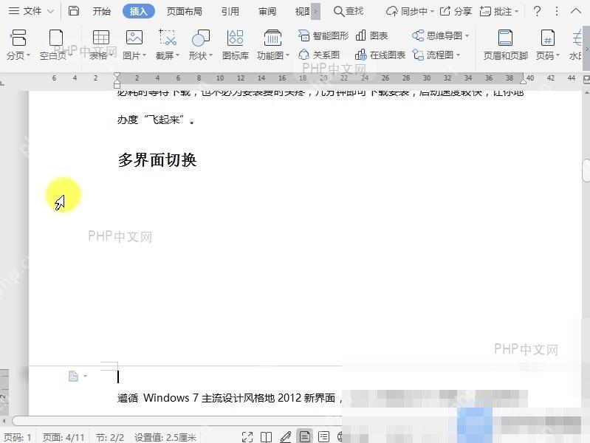Click the tab-stop selector at the ruler corner
This screenshot has height=443, width=590.
click(x=3, y=83)
